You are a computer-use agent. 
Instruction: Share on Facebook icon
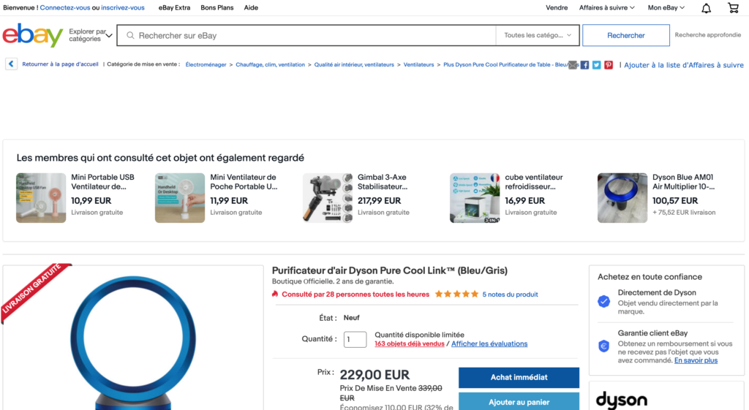584,65
